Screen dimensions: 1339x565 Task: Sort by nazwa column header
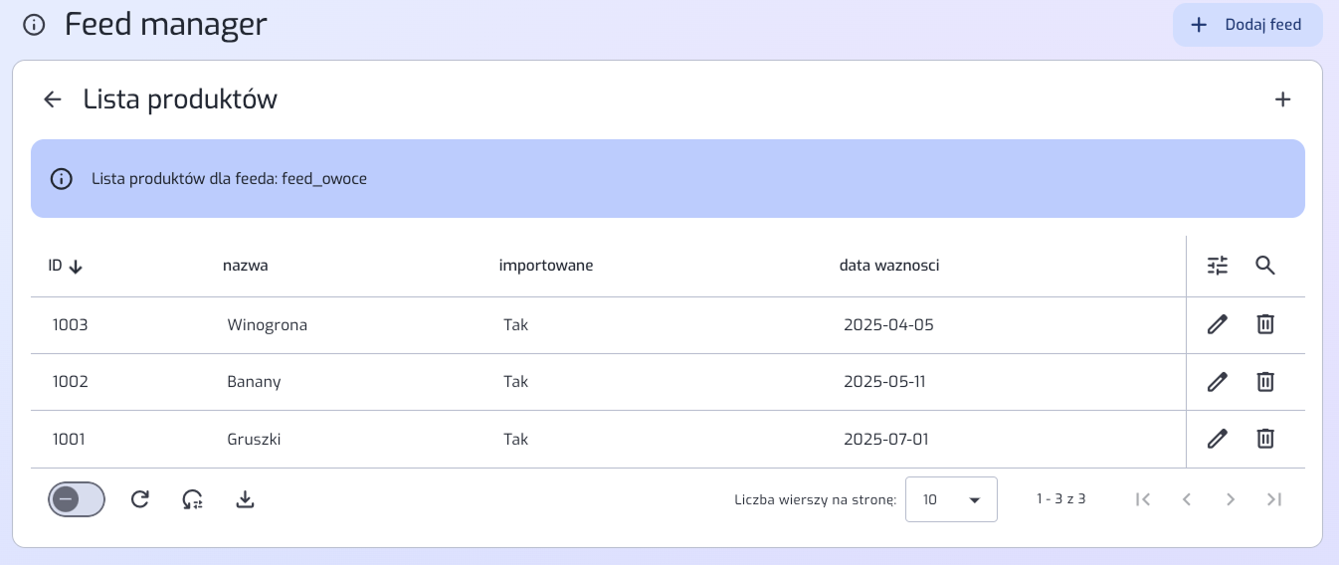(x=245, y=266)
